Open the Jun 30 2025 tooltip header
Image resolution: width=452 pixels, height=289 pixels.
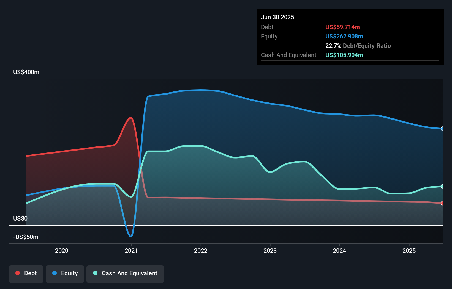(278, 17)
